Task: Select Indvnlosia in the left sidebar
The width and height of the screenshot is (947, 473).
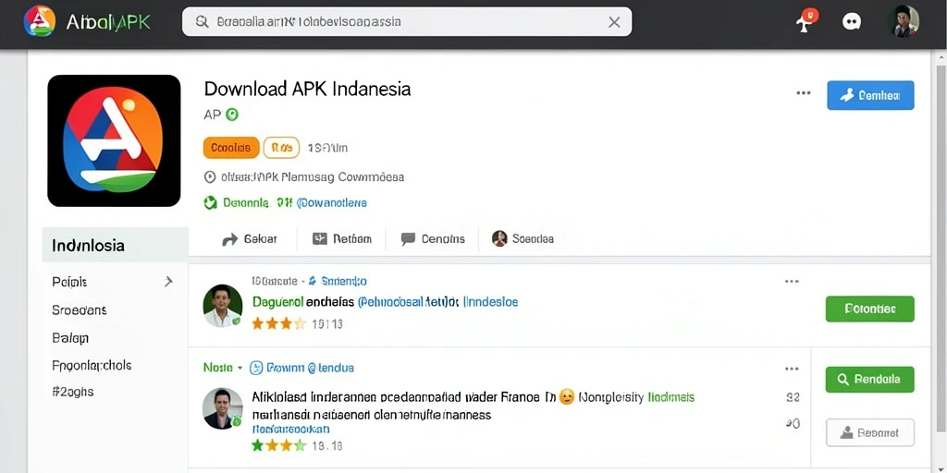Action: tap(115, 245)
